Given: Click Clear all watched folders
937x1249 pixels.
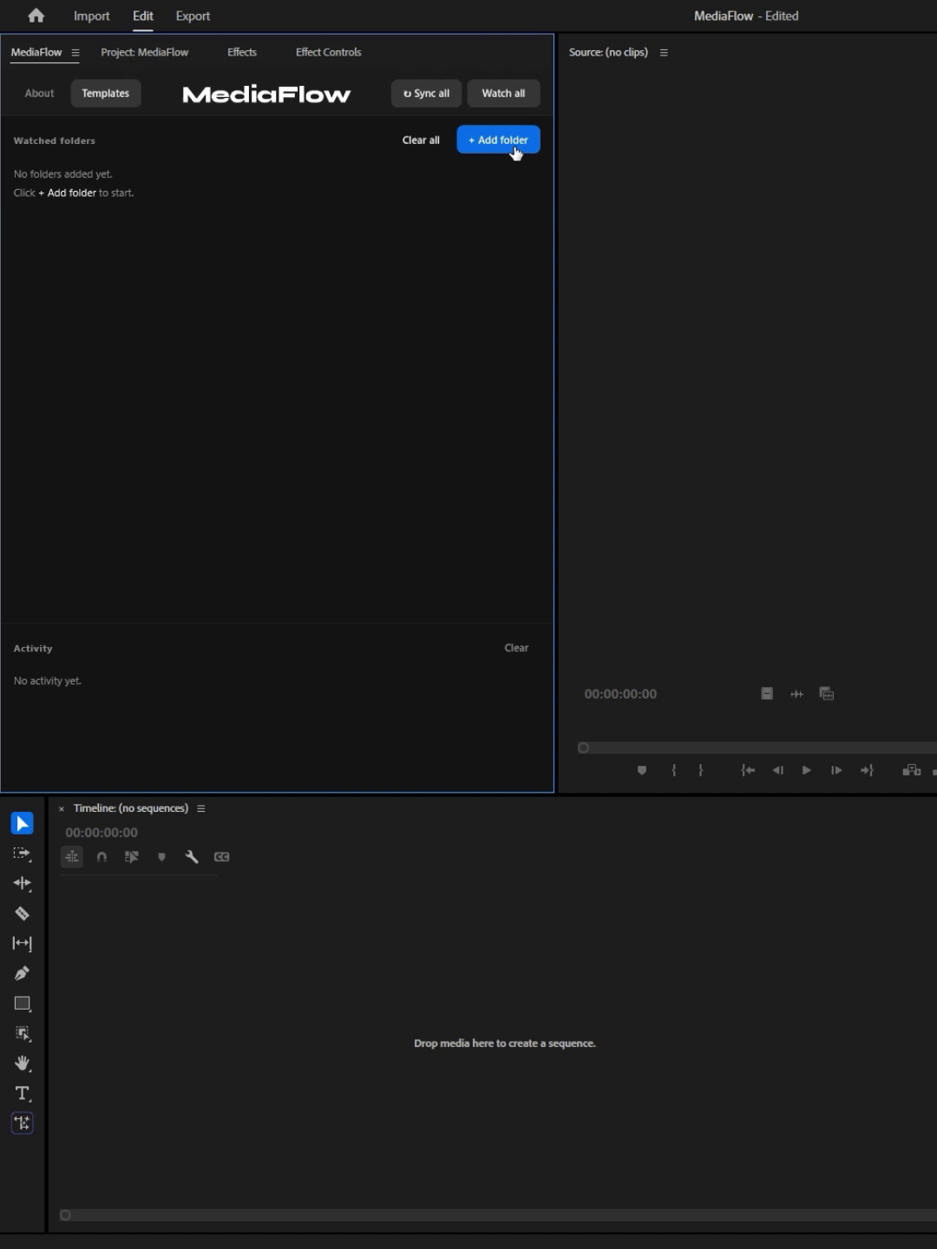Looking at the screenshot, I should [421, 141].
